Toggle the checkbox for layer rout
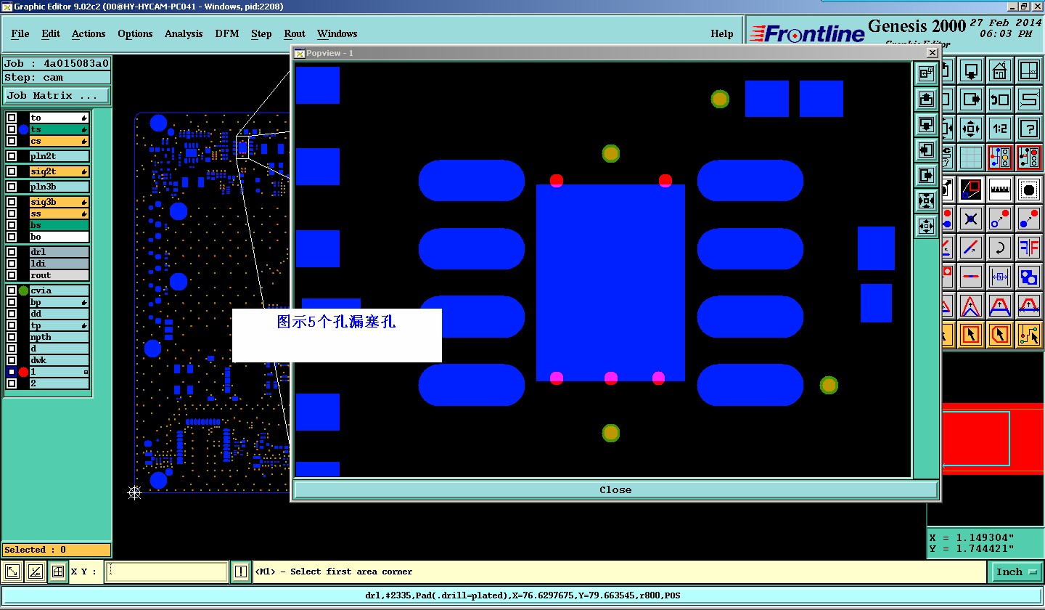The image size is (1045, 610). pos(12,275)
